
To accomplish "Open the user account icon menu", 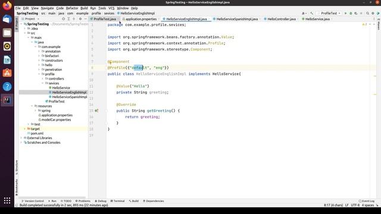I will tap(304, 13).
